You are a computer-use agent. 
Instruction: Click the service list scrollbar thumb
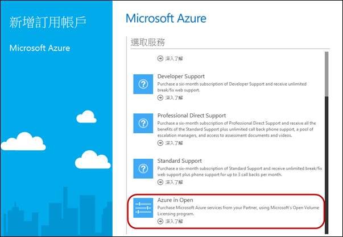pyautogui.click(x=327, y=74)
